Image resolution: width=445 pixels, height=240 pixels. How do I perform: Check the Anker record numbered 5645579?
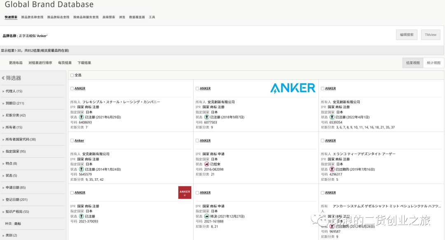(x=72, y=141)
